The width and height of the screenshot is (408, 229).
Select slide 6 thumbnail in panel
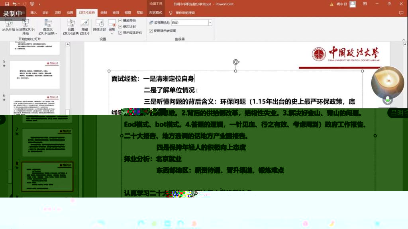tap(35, 104)
